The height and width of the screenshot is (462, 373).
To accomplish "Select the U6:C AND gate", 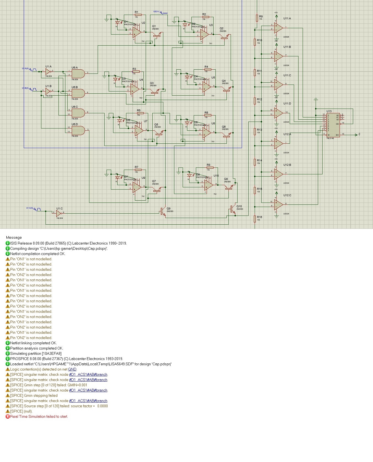I will pos(78,113).
